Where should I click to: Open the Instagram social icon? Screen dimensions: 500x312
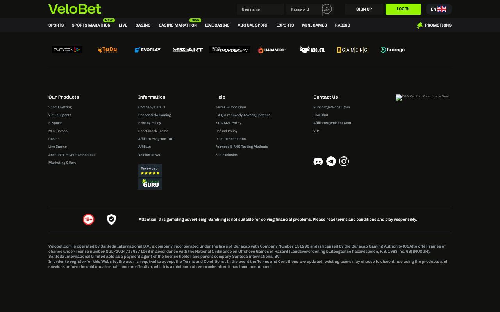(x=344, y=161)
